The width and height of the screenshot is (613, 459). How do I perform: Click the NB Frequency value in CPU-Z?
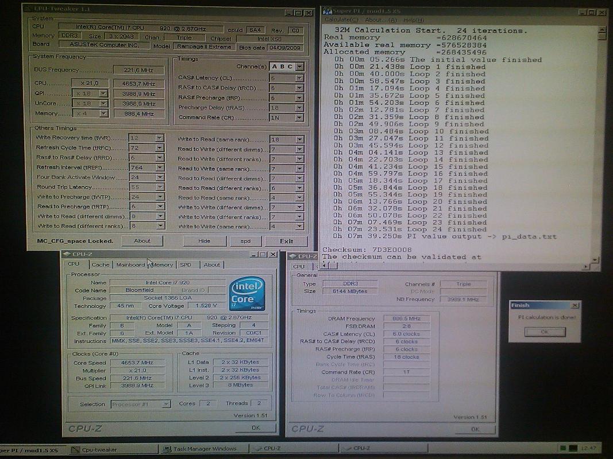pos(463,299)
